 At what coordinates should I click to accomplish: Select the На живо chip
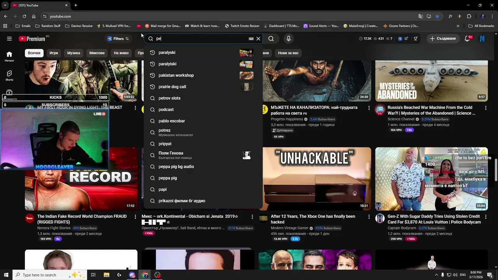121,53
